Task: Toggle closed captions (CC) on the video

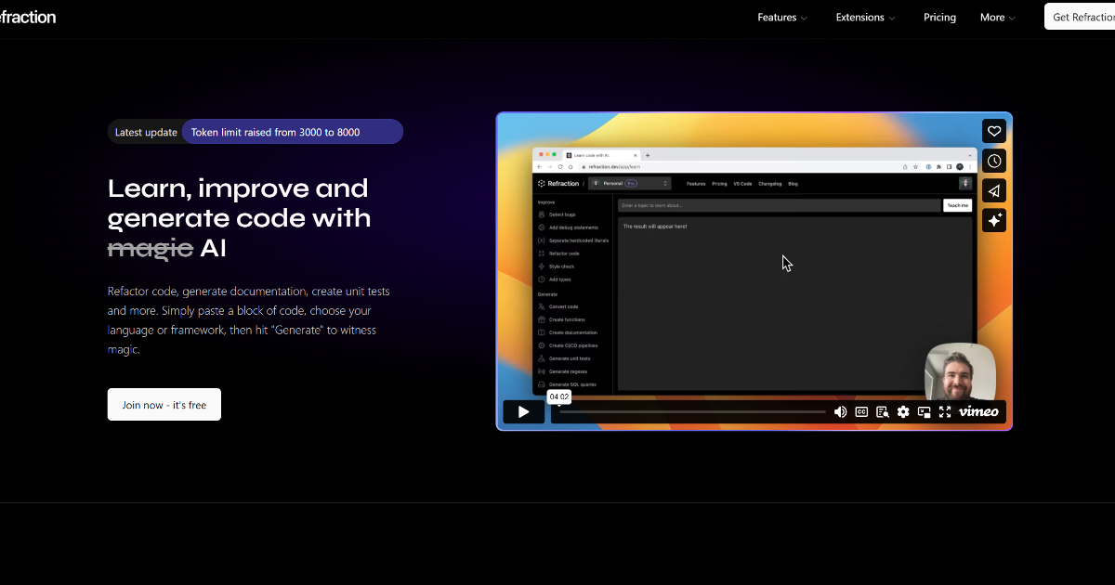Action: click(861, 412)
